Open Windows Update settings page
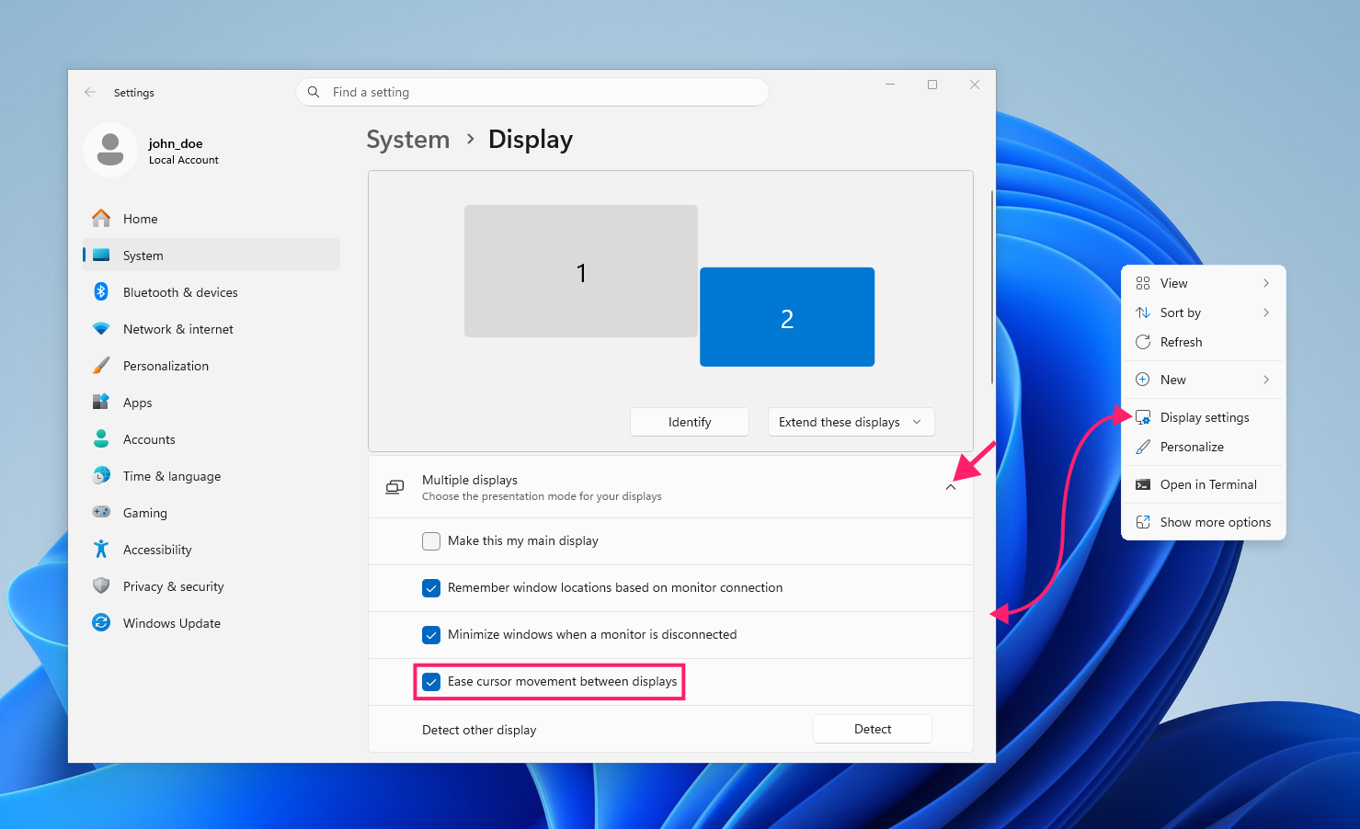This screenshot has height=829, width=1360. (x=211, y=623)
